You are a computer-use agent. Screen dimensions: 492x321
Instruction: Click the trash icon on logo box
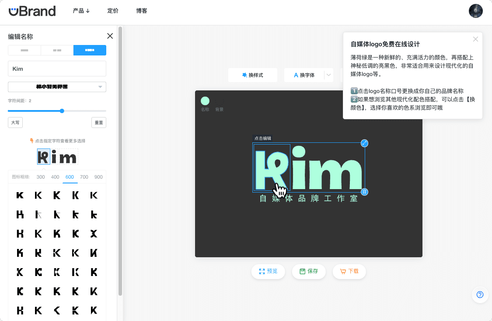tap(364, 192)
